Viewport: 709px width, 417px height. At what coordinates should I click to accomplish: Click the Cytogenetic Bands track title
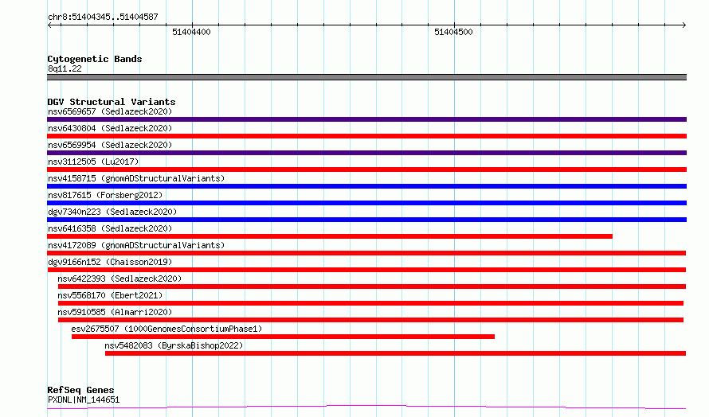point(95,59)
